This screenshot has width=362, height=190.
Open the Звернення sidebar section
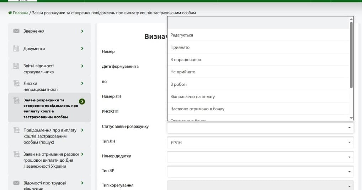click(x=49, y=31)
